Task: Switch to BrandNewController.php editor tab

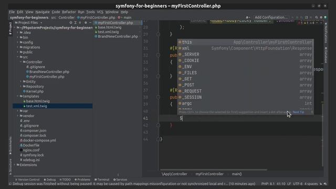Action: (x=118, y=36)
